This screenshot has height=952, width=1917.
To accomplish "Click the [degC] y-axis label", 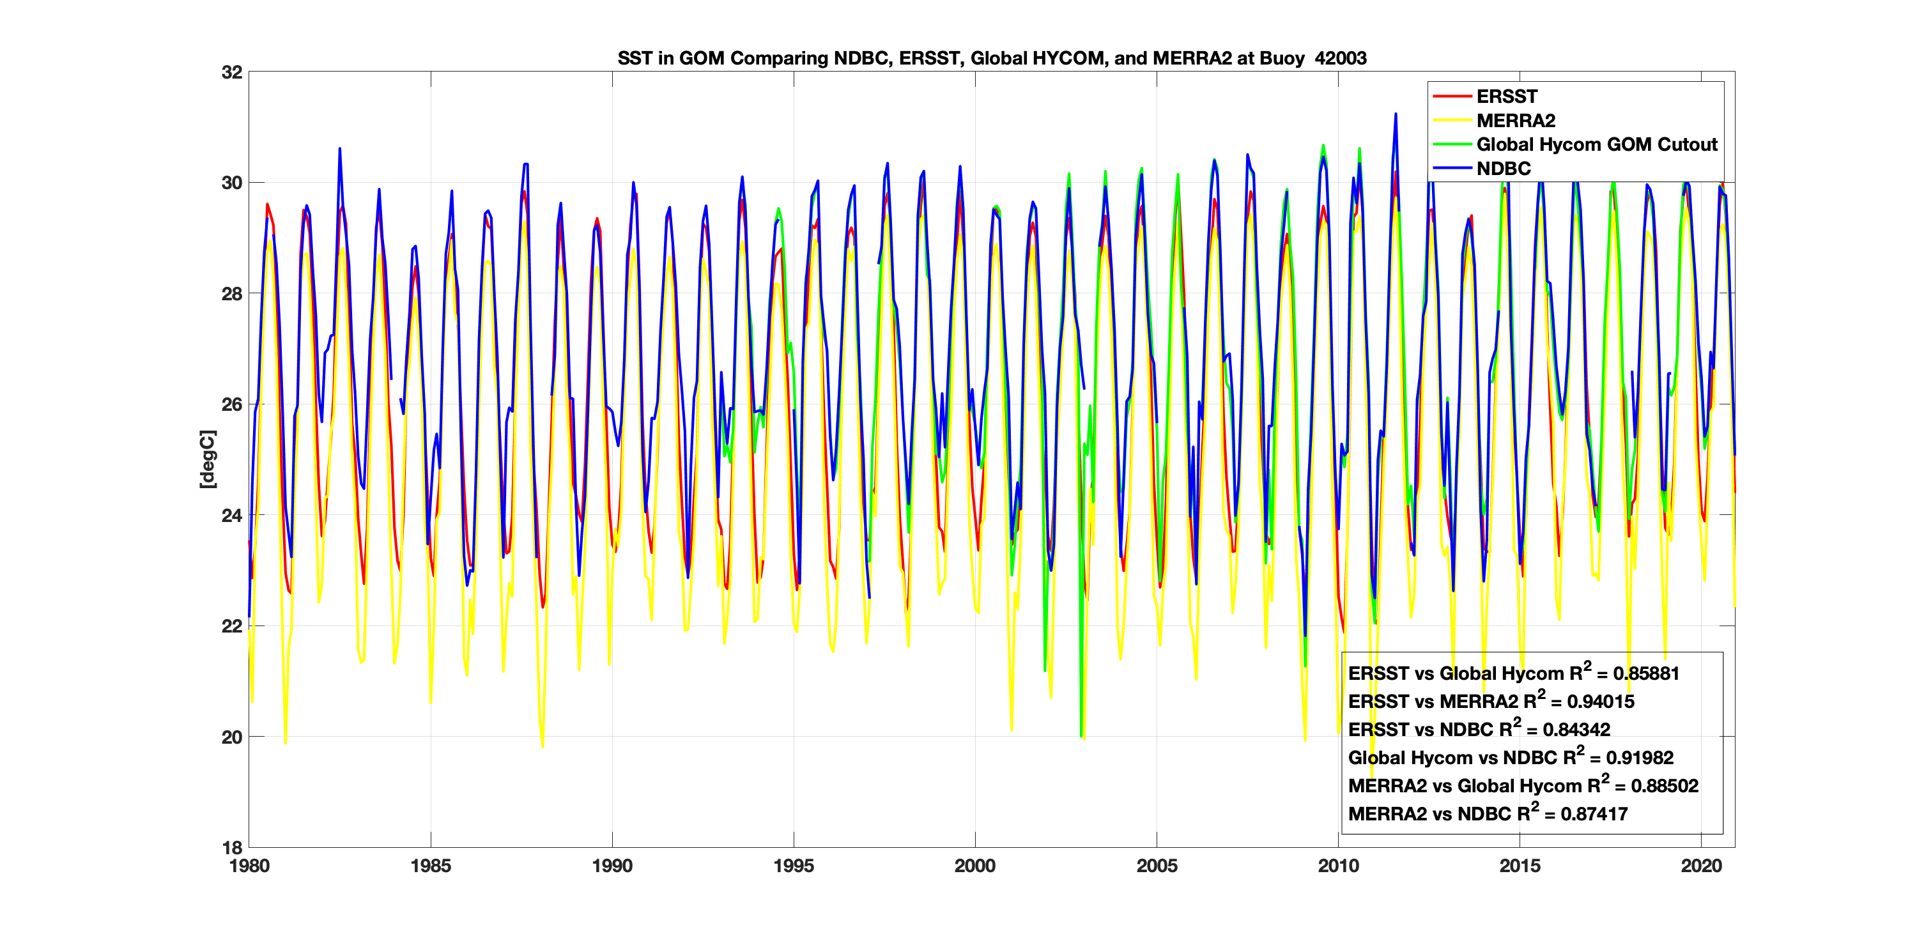I will (x=208, y=459).
